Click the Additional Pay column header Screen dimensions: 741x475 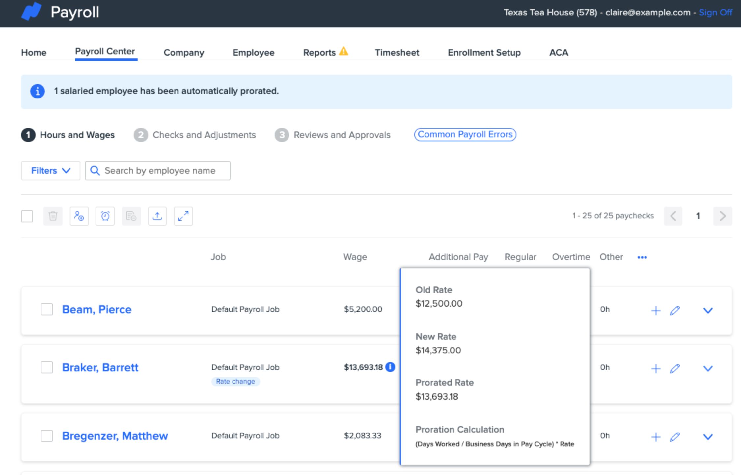click(x=458, y=257)
